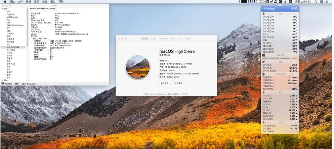Click the CMOS电池 3.216 V row
Screen dimensions: 334x149
click(x=280, y=116)
